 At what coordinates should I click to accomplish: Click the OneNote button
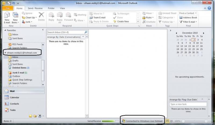click(x=149, y=22)
